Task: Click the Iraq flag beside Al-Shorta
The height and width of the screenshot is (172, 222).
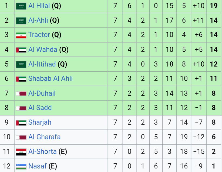Action: (21, 152)
